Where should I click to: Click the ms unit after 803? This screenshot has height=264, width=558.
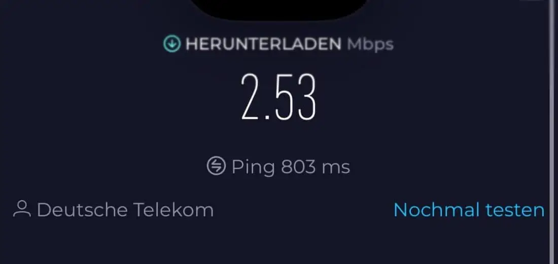point(336,168)
